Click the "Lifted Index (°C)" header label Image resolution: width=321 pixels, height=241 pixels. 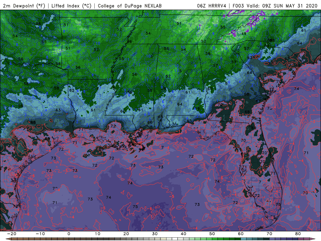click(x=71, y=6)
